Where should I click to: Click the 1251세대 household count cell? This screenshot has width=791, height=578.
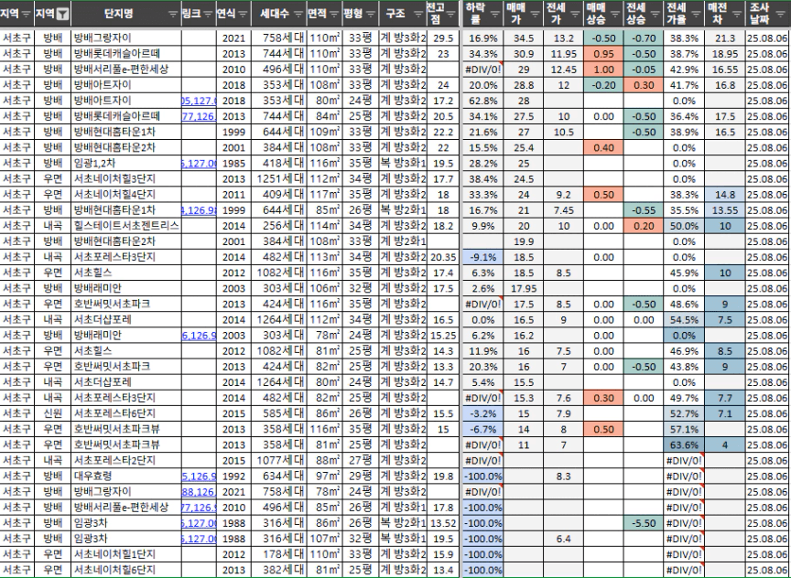(x=279, y=179)
